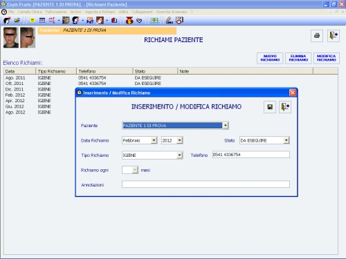The height and width of the screenshot is (259, 346).
Task: Click the Data column header
Action: pyautogui.click(x=20, y=71)
